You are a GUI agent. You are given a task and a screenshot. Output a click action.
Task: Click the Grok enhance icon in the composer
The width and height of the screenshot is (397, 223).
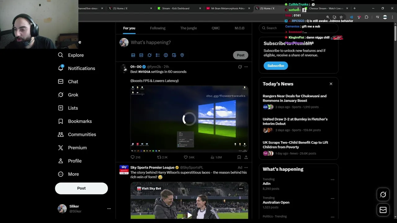coord(149,55)
